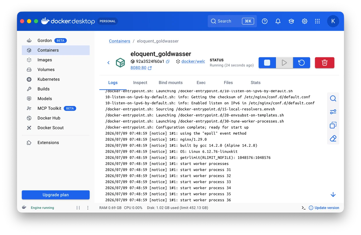Pause the Docker engine
The height and width of the screenshot is (235, 361).
[78, 208]
